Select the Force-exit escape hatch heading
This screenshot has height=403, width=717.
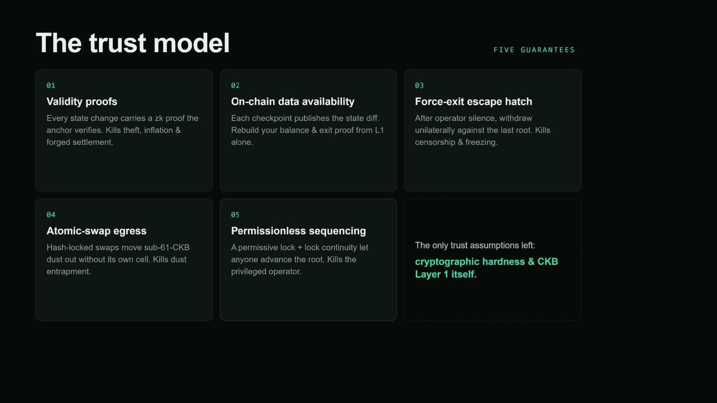point(474,101)
